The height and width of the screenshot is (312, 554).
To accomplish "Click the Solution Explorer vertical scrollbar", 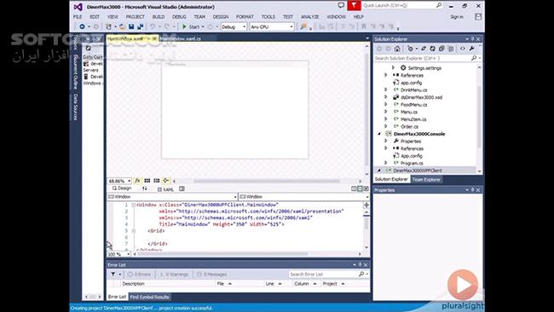I will [479, 118].
